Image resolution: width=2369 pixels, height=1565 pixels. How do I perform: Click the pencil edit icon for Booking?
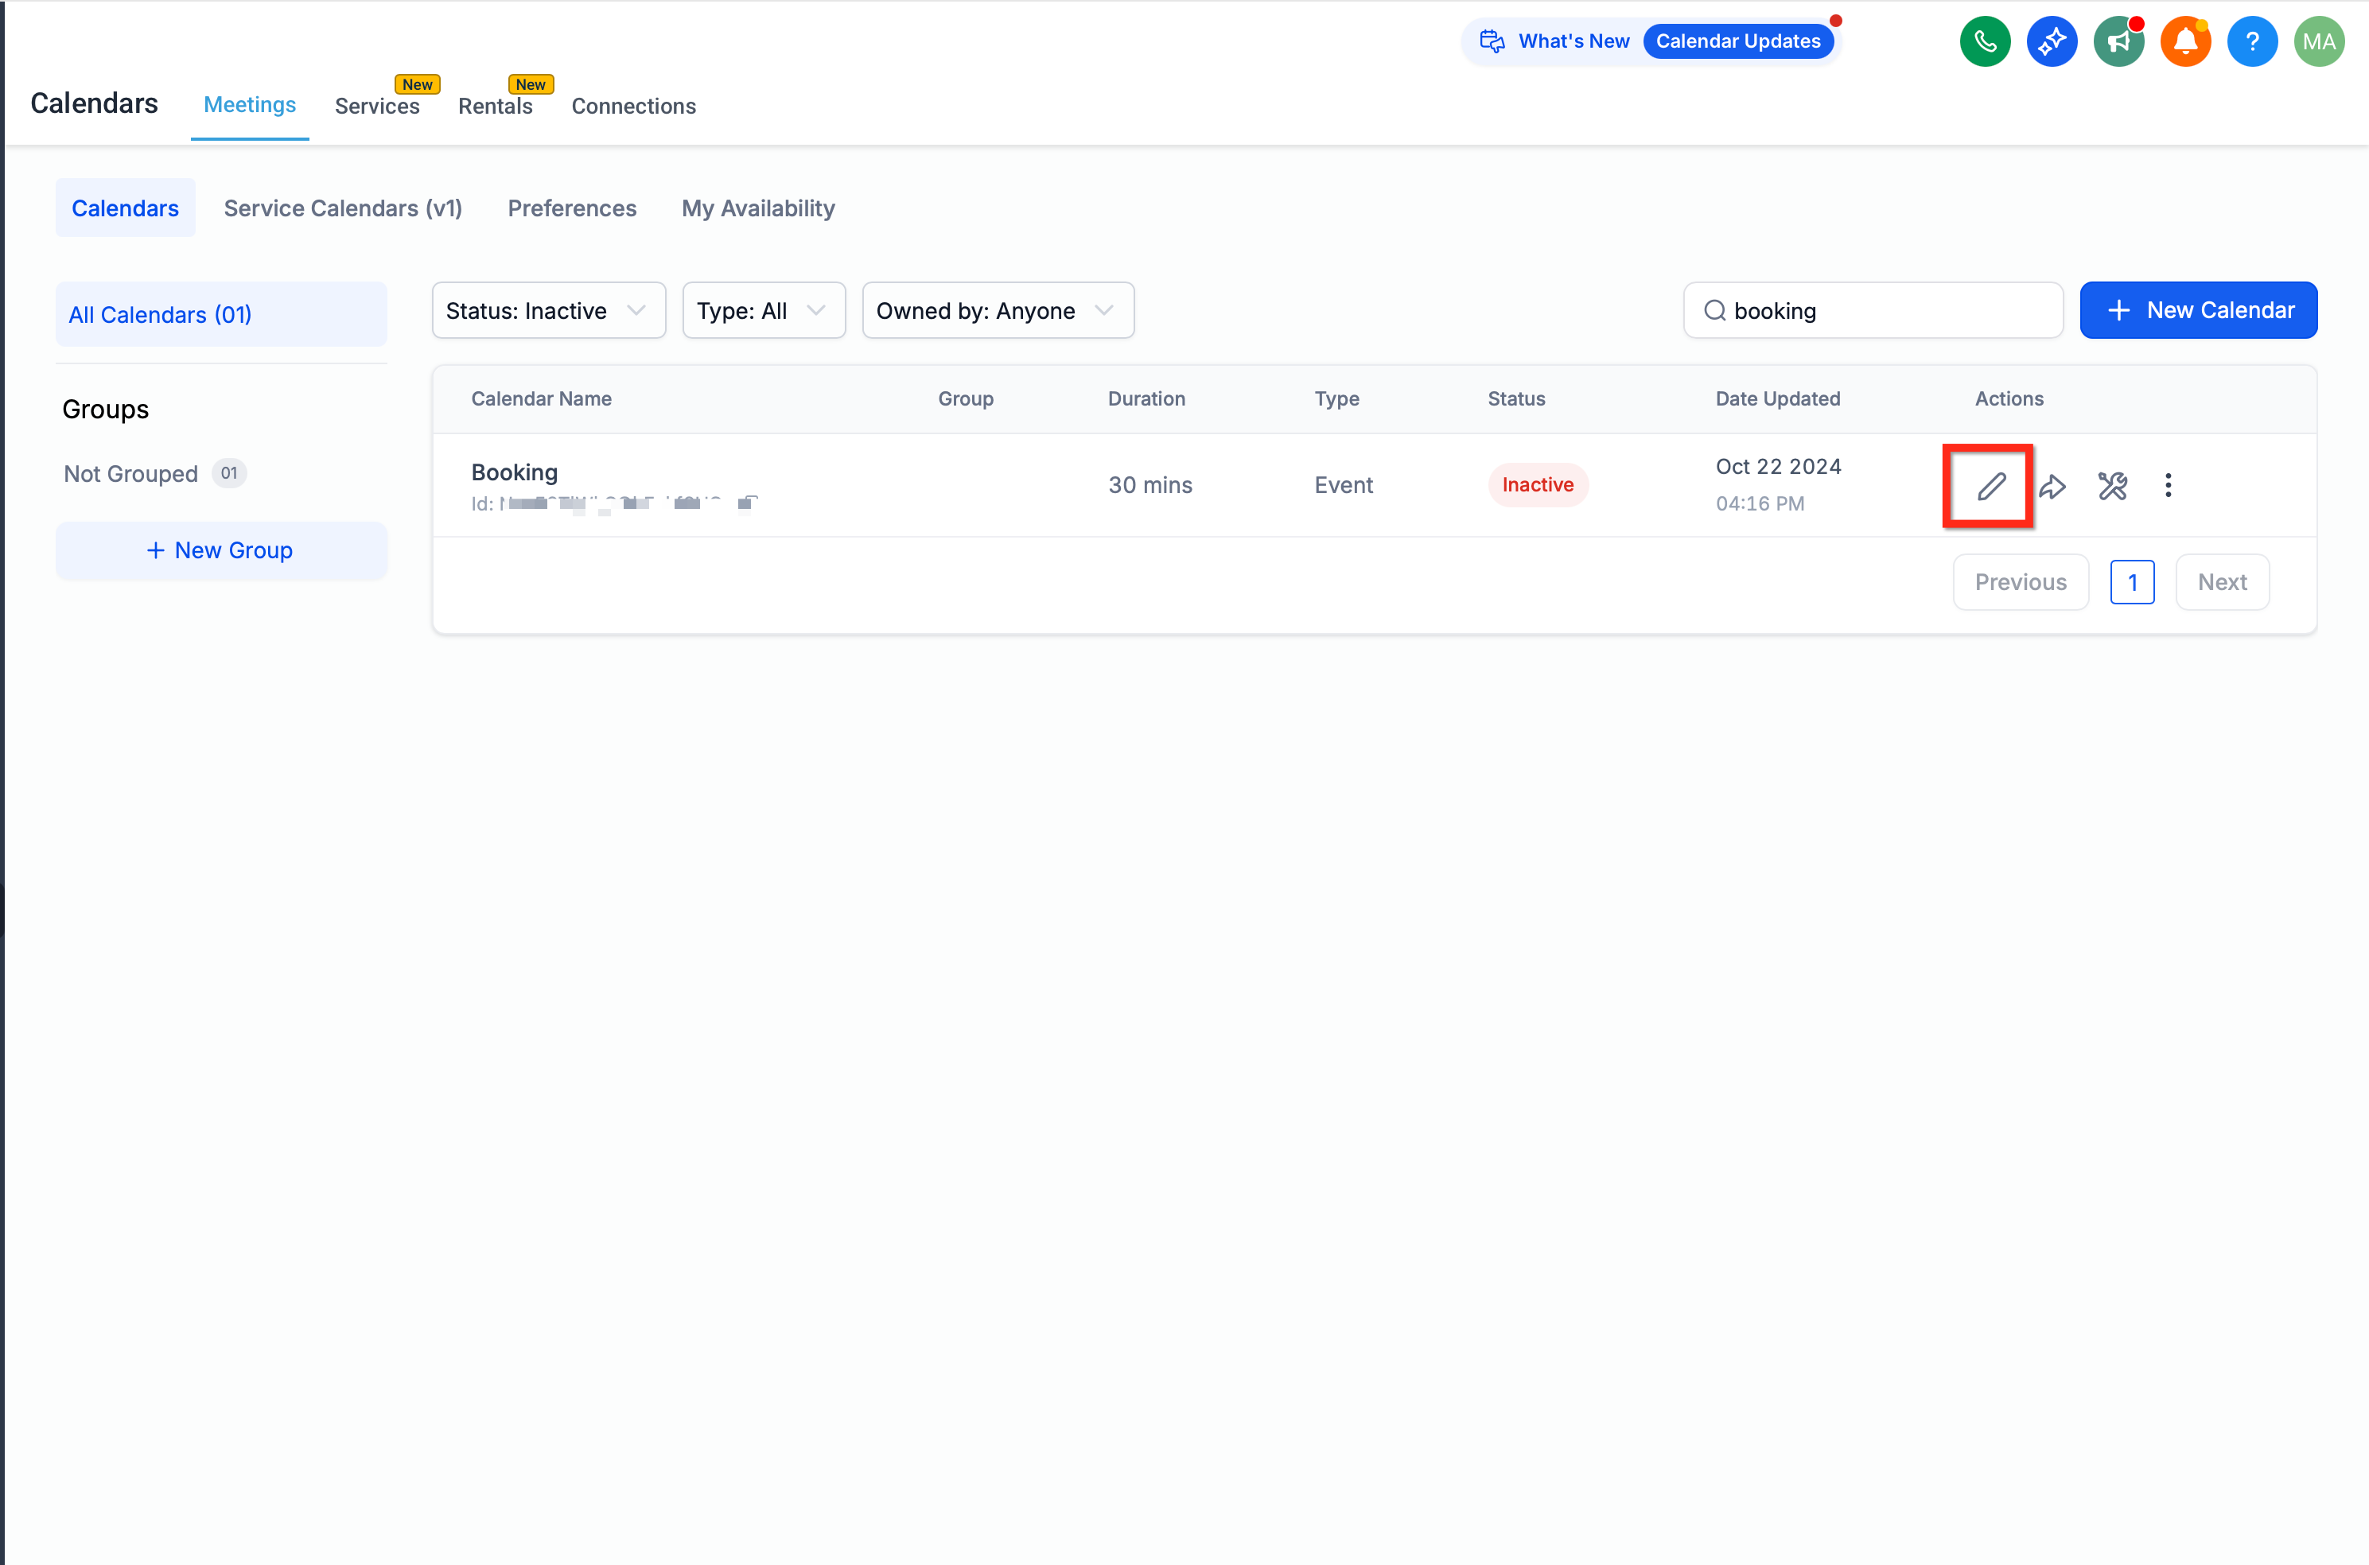click(1990, 486)
